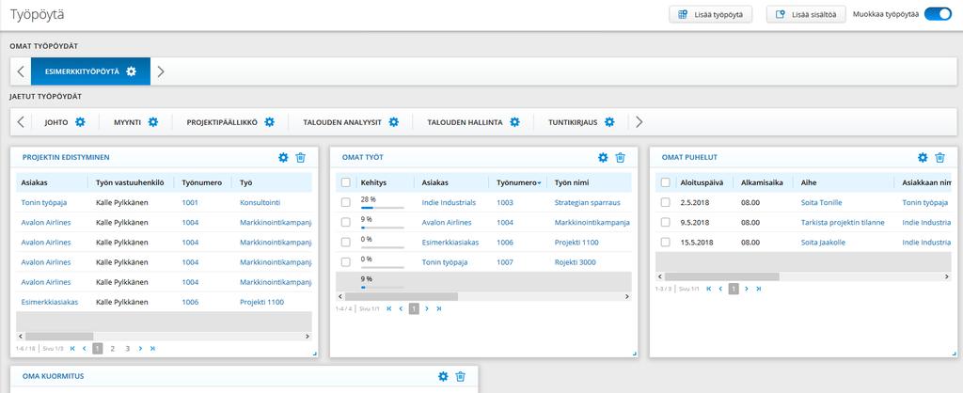Check the 9.5.2018 call row checkbox
Screen dimensions: 963x393
click(665, 222)
